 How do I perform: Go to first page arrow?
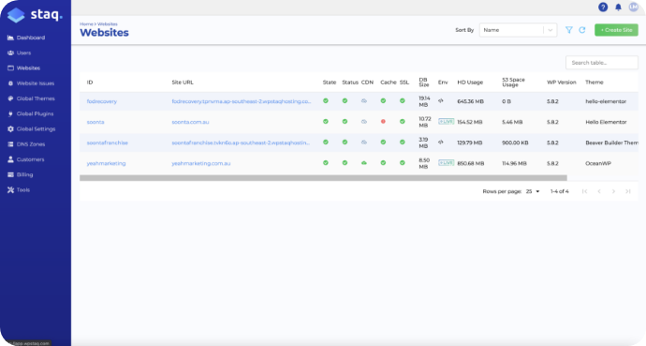click(x=584, y=191)
